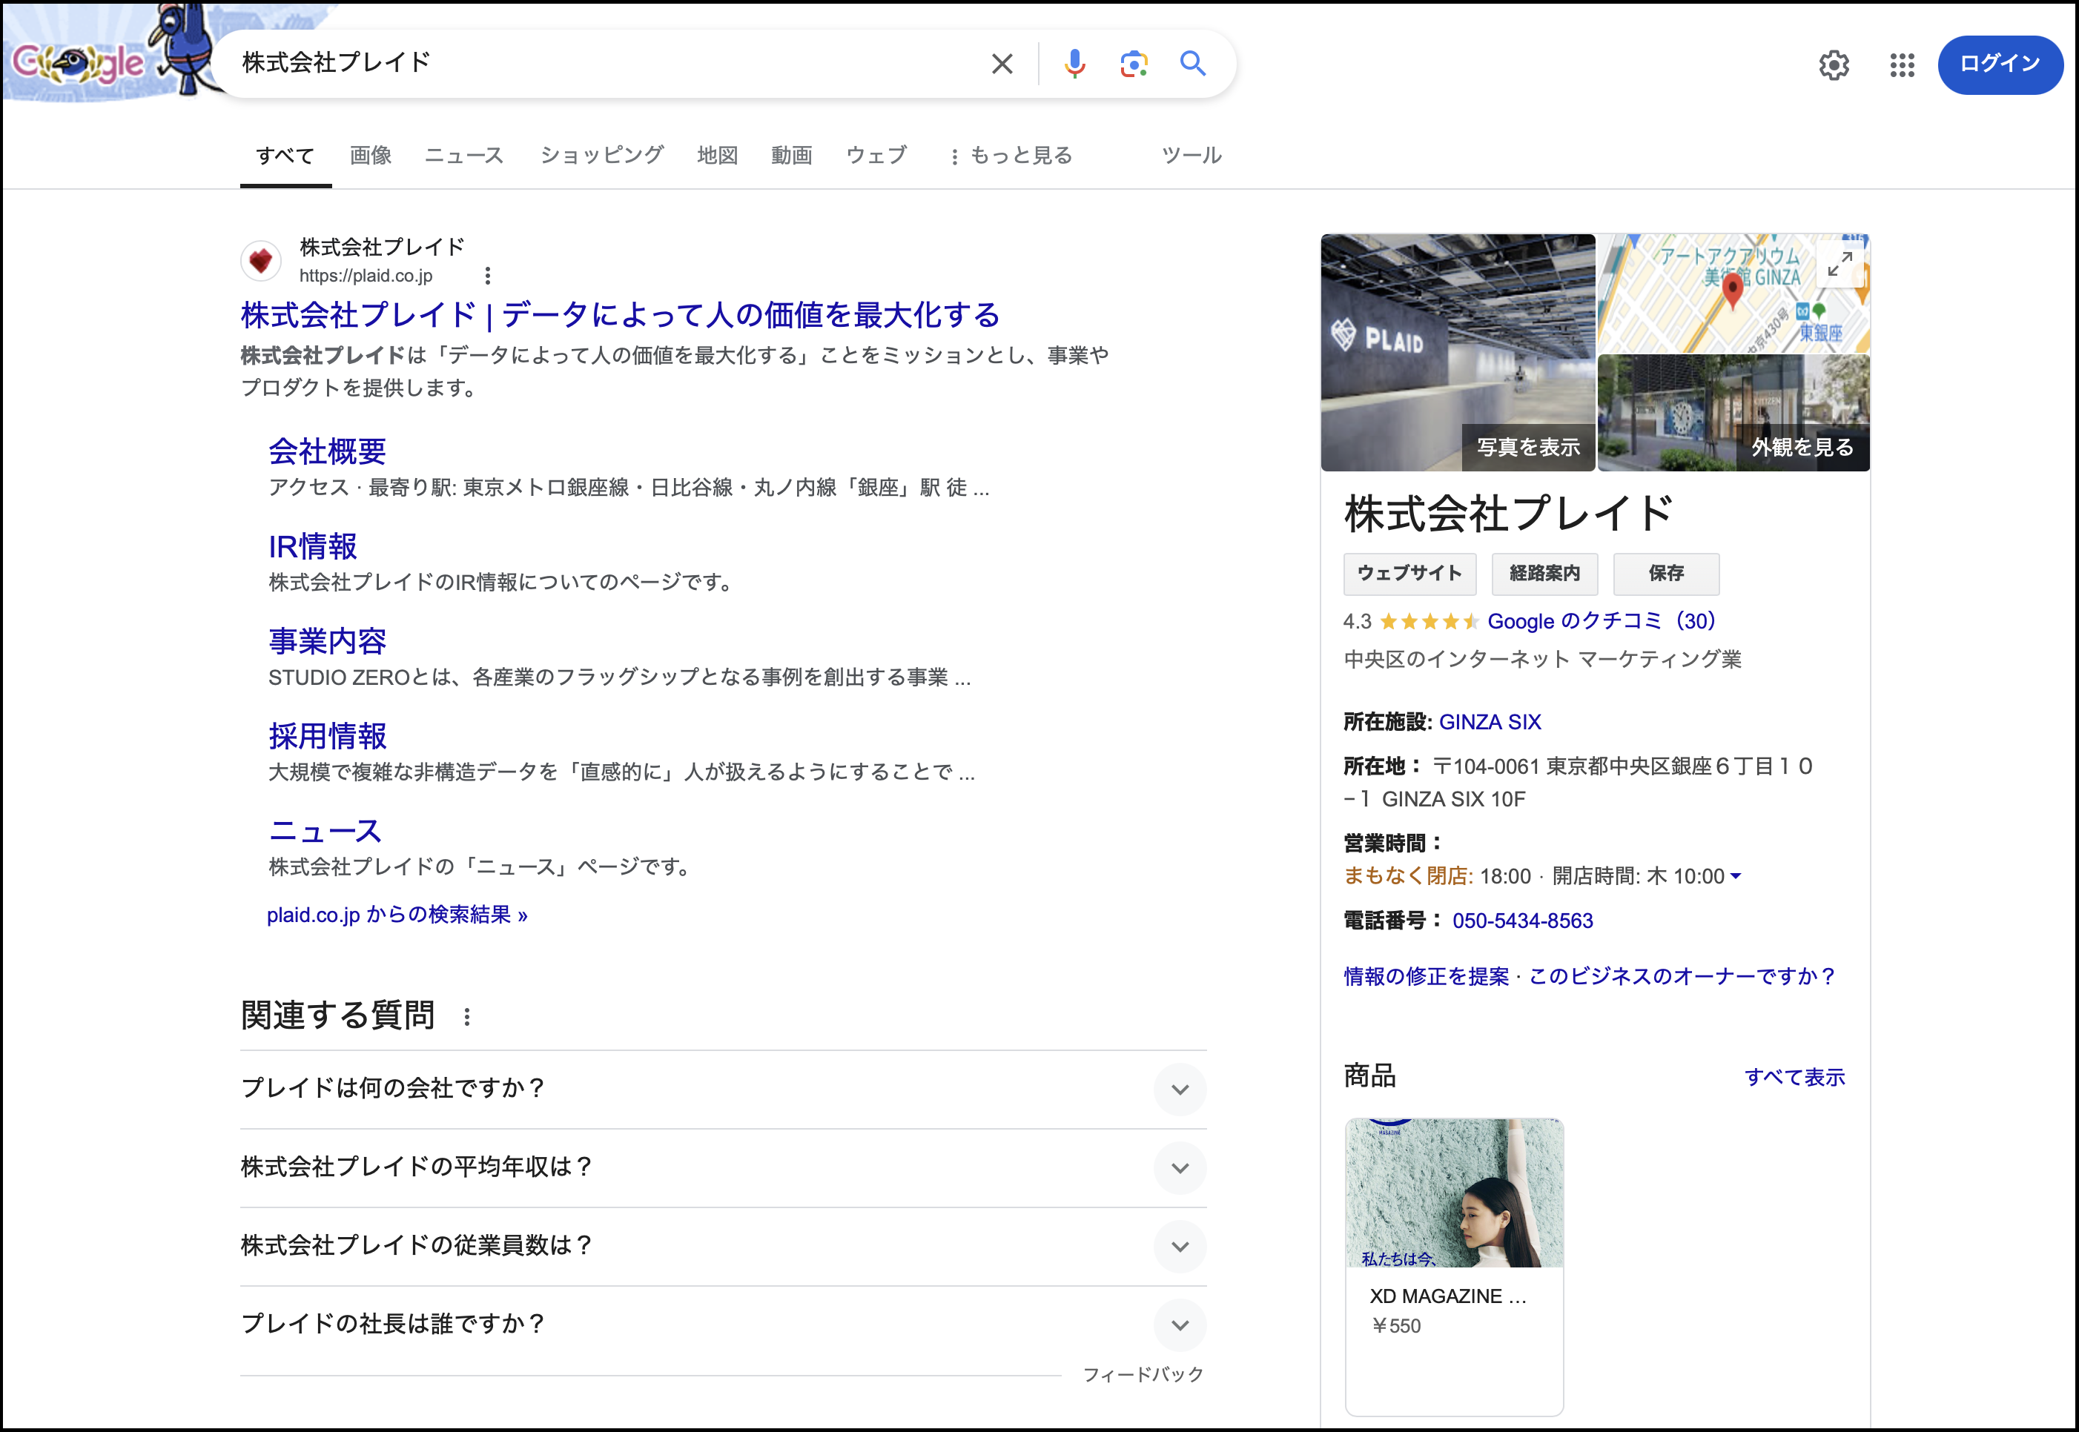Open the Google apps grid icon
Screen dimensions: 2079x1432
pos(1901,64)
